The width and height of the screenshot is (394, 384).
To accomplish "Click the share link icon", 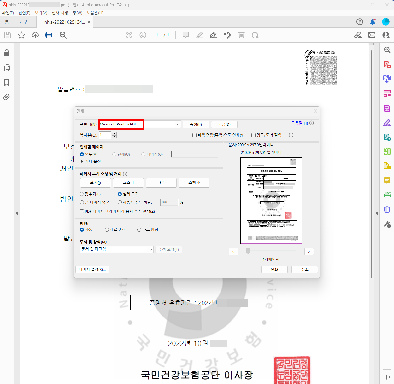I will pyautogui.click(x=358, y=35).
